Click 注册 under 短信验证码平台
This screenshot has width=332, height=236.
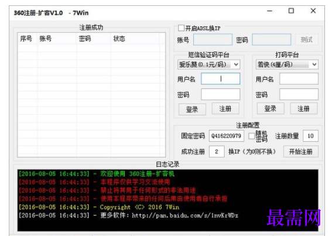pos(225,109)
